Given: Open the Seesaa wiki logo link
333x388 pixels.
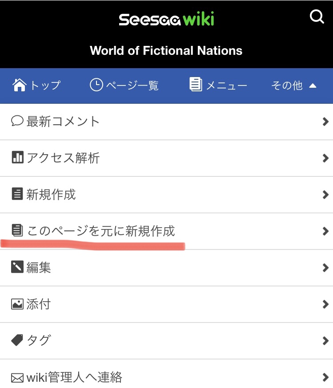Looking at the screenshot, I should [166, 19].
